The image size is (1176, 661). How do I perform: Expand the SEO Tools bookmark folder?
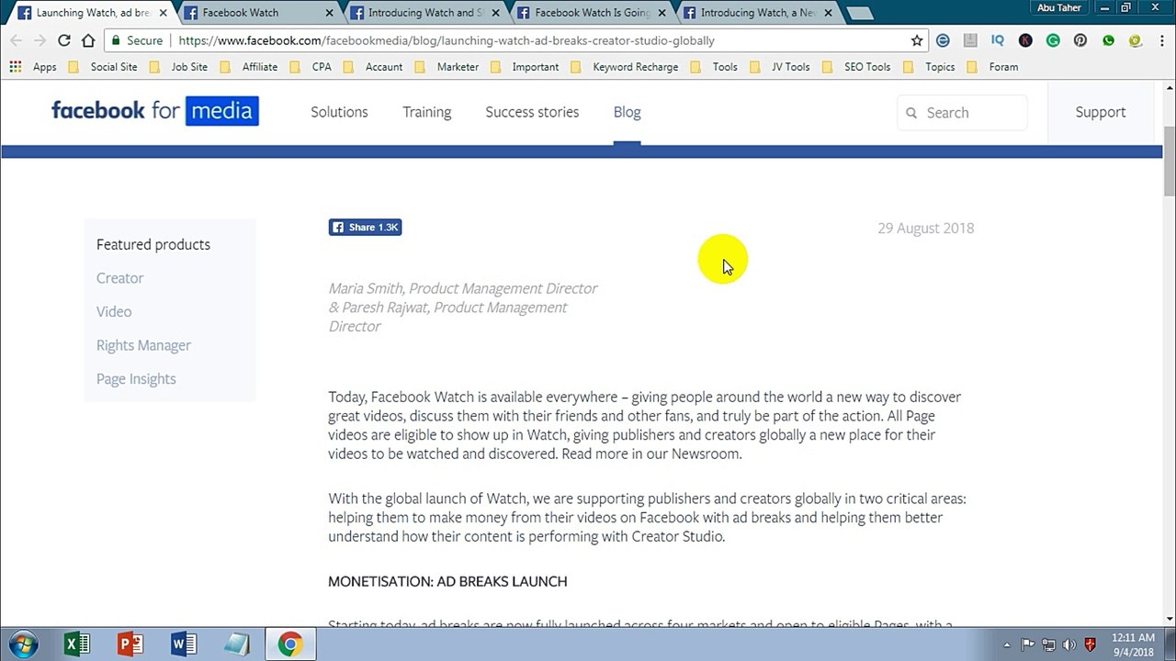[856, 67]
